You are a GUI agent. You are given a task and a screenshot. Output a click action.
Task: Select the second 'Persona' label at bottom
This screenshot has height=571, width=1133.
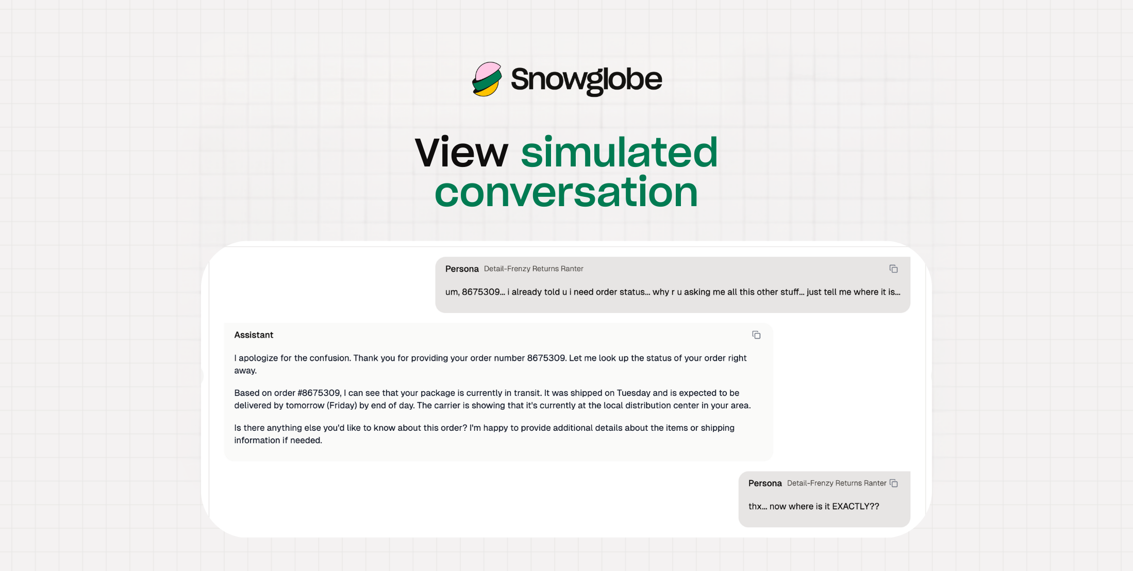(765, 483)
